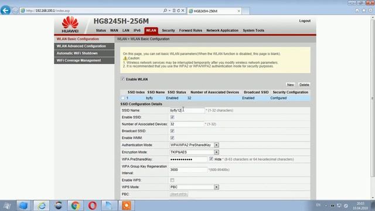The image size is (375, 211).
Task: Open the WAN tab
Action: [114, 30]
